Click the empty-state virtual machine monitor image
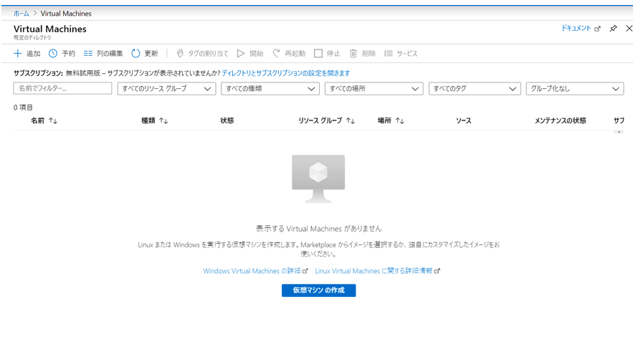The width and height of the screenshot is (633, 352). coord(318,179)
